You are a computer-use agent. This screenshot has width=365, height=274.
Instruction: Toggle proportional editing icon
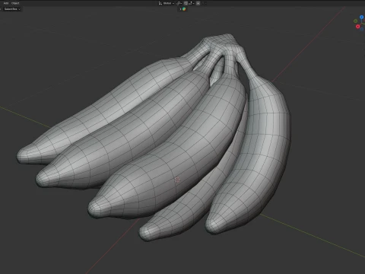tap(198, 3)
